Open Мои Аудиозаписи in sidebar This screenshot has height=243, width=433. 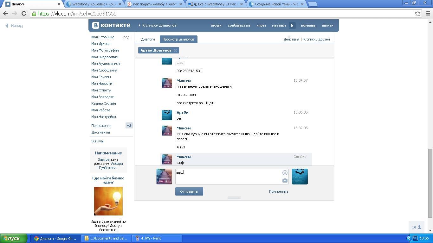point(106,64)
